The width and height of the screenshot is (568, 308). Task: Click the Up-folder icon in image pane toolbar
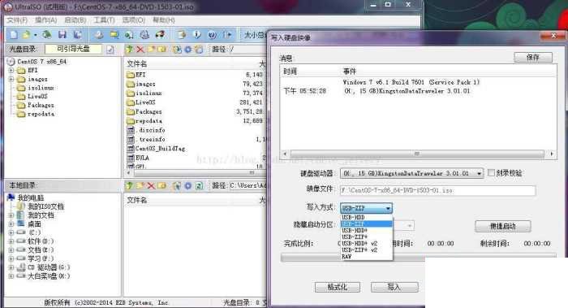tap(129, 50)
